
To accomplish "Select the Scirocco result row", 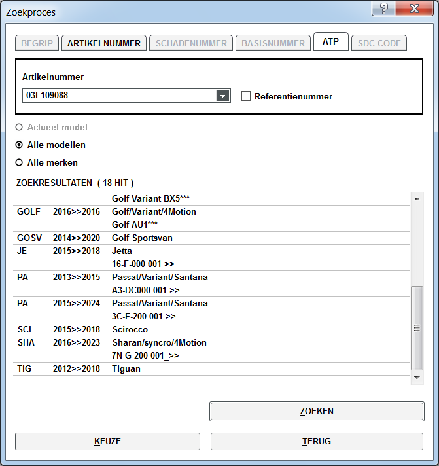I will tap(130, 329).
